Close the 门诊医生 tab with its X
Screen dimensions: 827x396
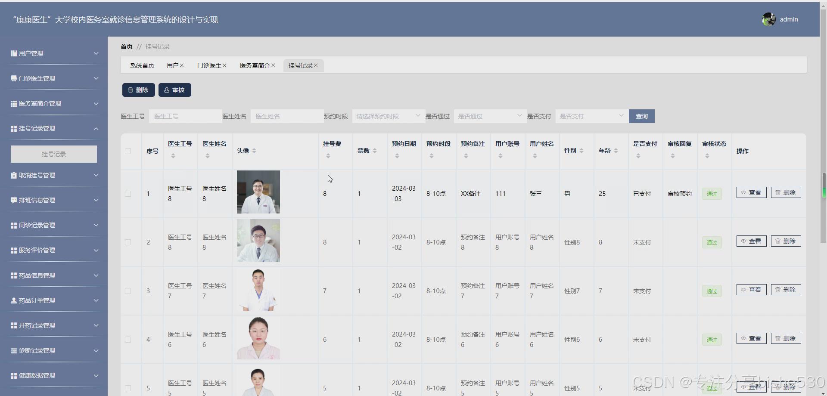[224, 65]
